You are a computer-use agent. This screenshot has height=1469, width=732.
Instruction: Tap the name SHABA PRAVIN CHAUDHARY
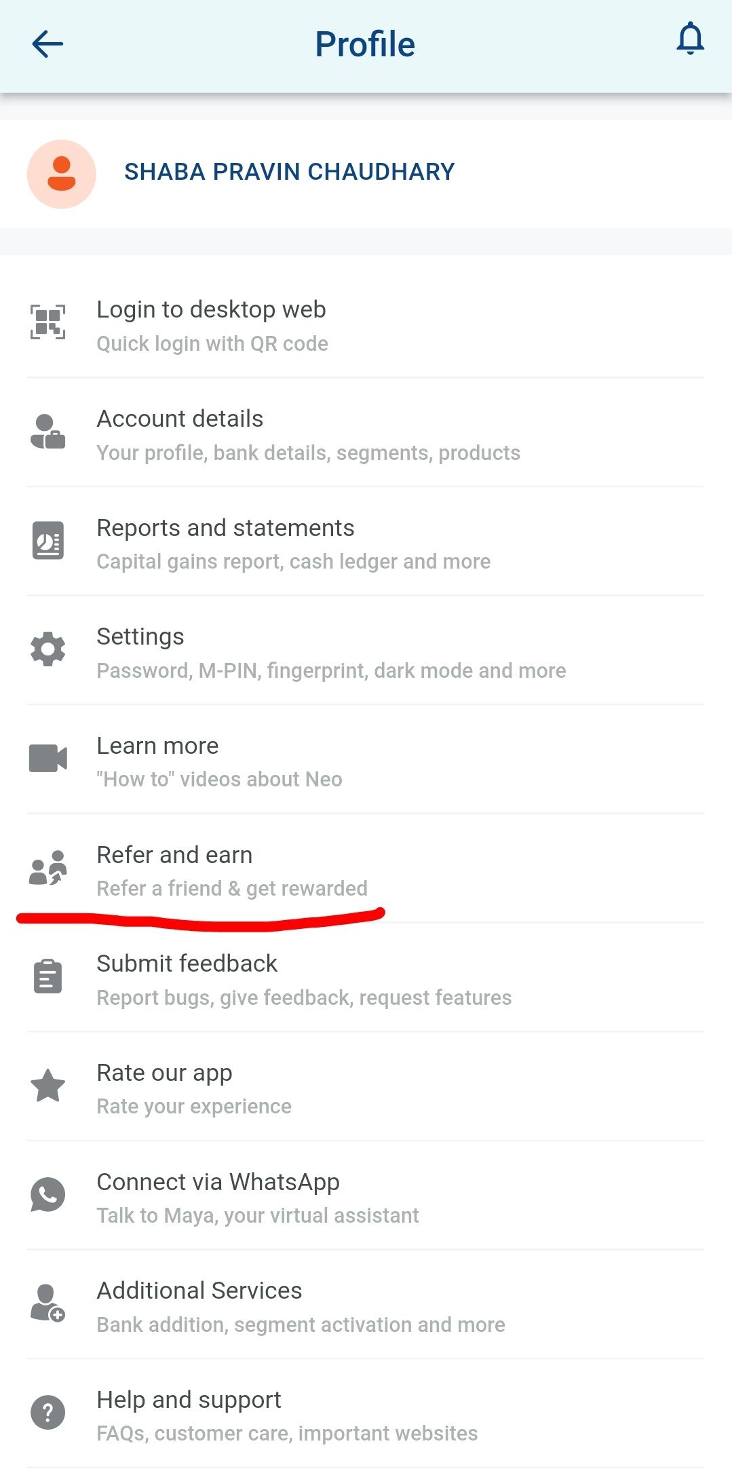pyautogui.click(x=289, y=172)
